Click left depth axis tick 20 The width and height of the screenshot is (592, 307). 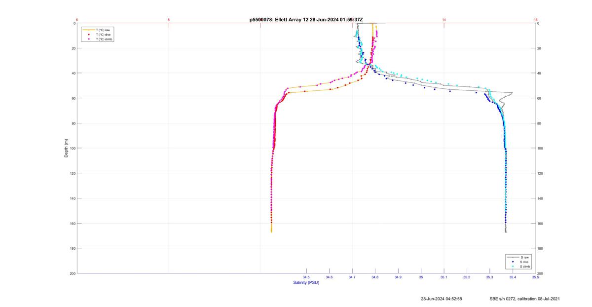click(x=74, y=48)
